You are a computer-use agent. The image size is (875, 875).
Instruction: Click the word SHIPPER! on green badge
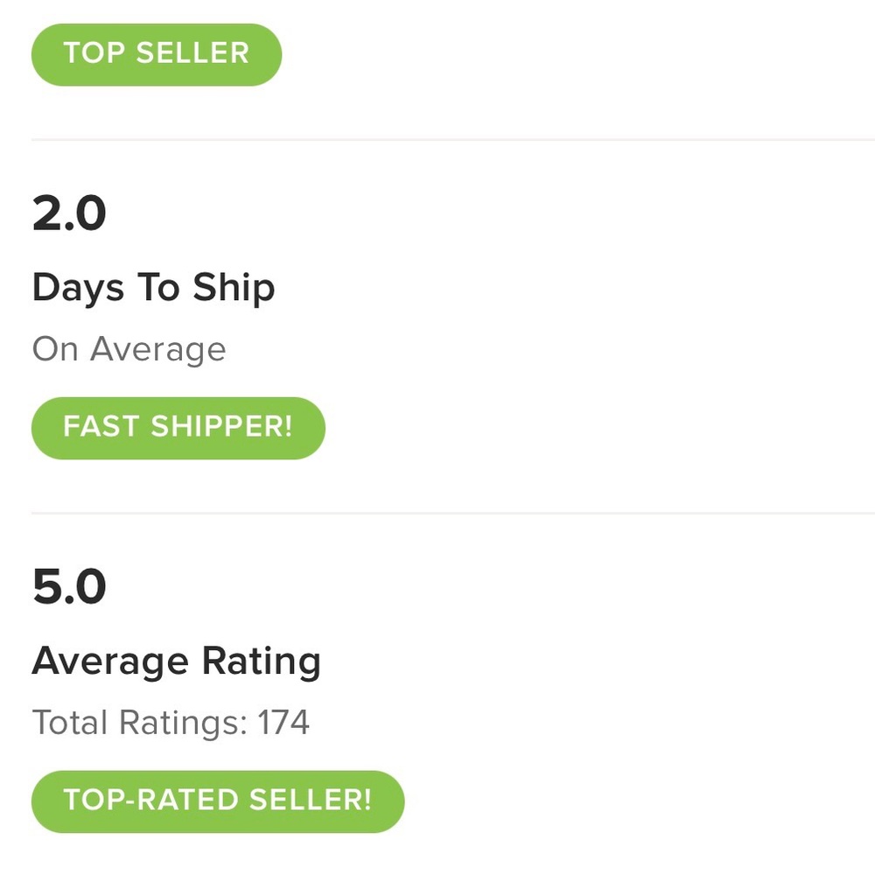point(221,427)
